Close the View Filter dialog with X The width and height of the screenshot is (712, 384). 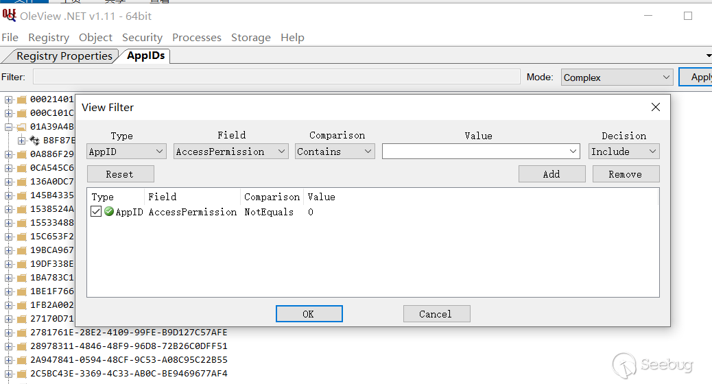[655, 107]
